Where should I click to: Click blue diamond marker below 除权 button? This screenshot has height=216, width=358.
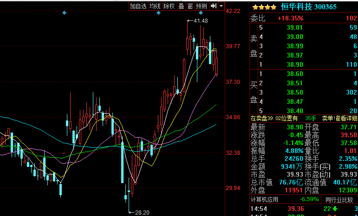click(x=159, y=13)
